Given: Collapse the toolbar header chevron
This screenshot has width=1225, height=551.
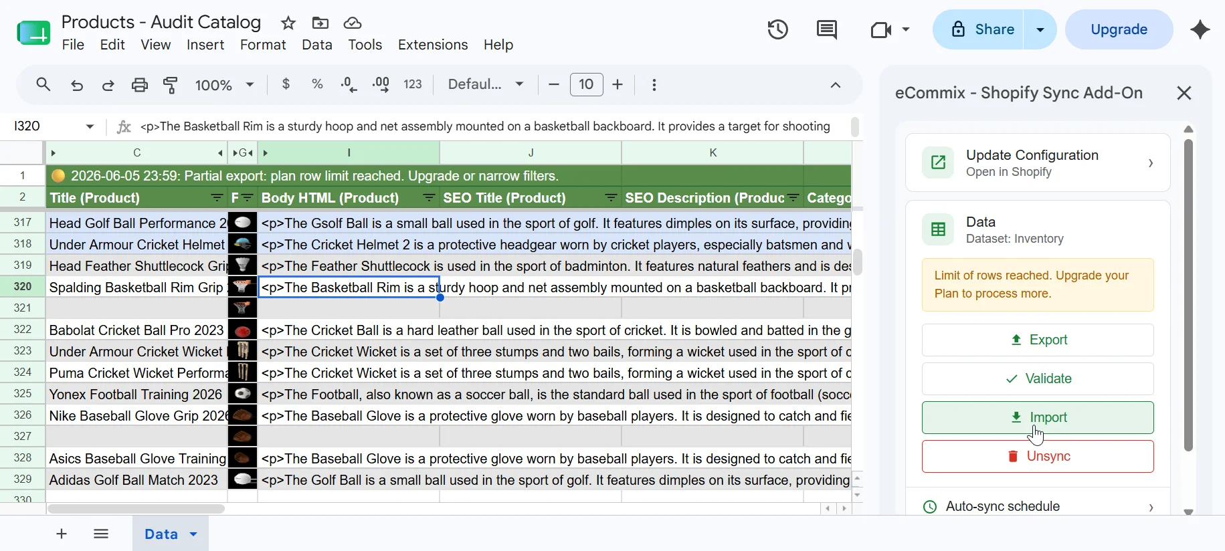Looking at the screenshot, I should (836, 85).
